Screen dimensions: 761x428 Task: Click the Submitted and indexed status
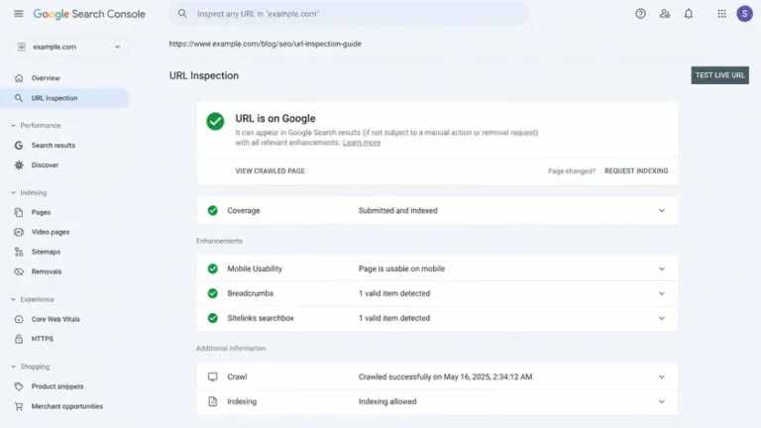click(398, 211)
